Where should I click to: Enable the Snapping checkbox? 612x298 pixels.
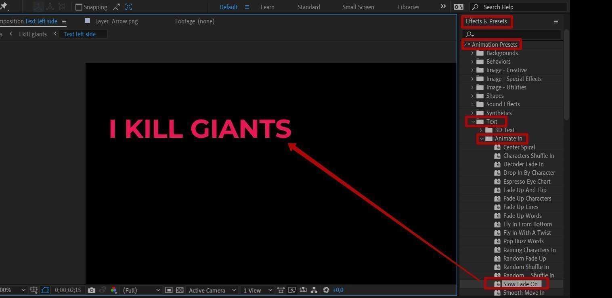pyautogui.click(x=79, y=7)
